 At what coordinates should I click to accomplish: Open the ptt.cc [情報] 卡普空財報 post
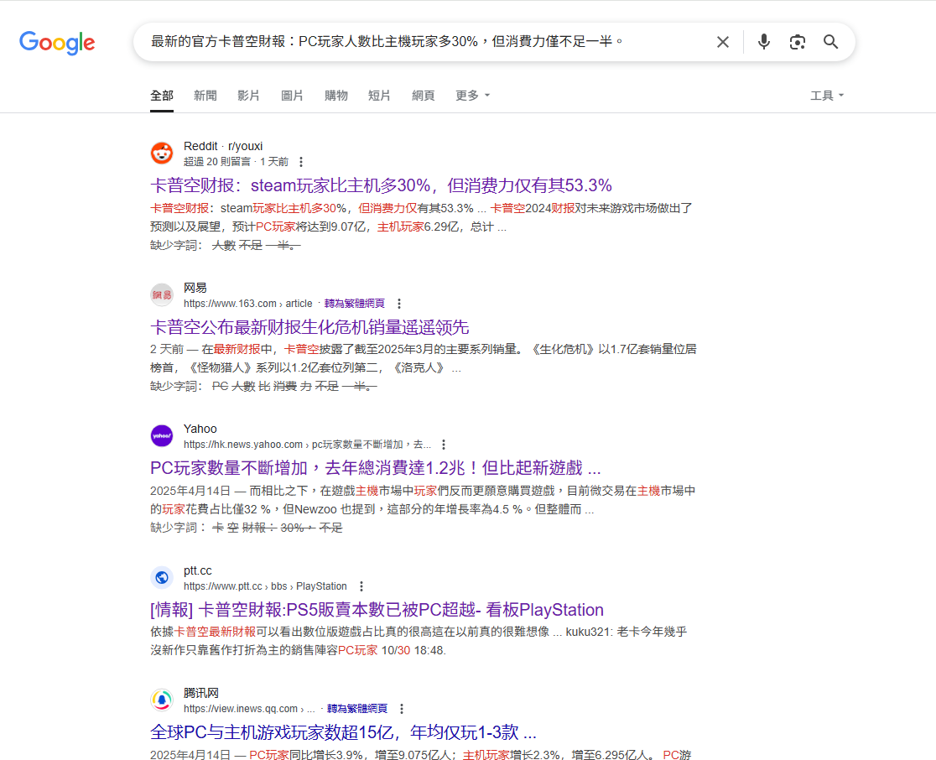click(377, 610)
